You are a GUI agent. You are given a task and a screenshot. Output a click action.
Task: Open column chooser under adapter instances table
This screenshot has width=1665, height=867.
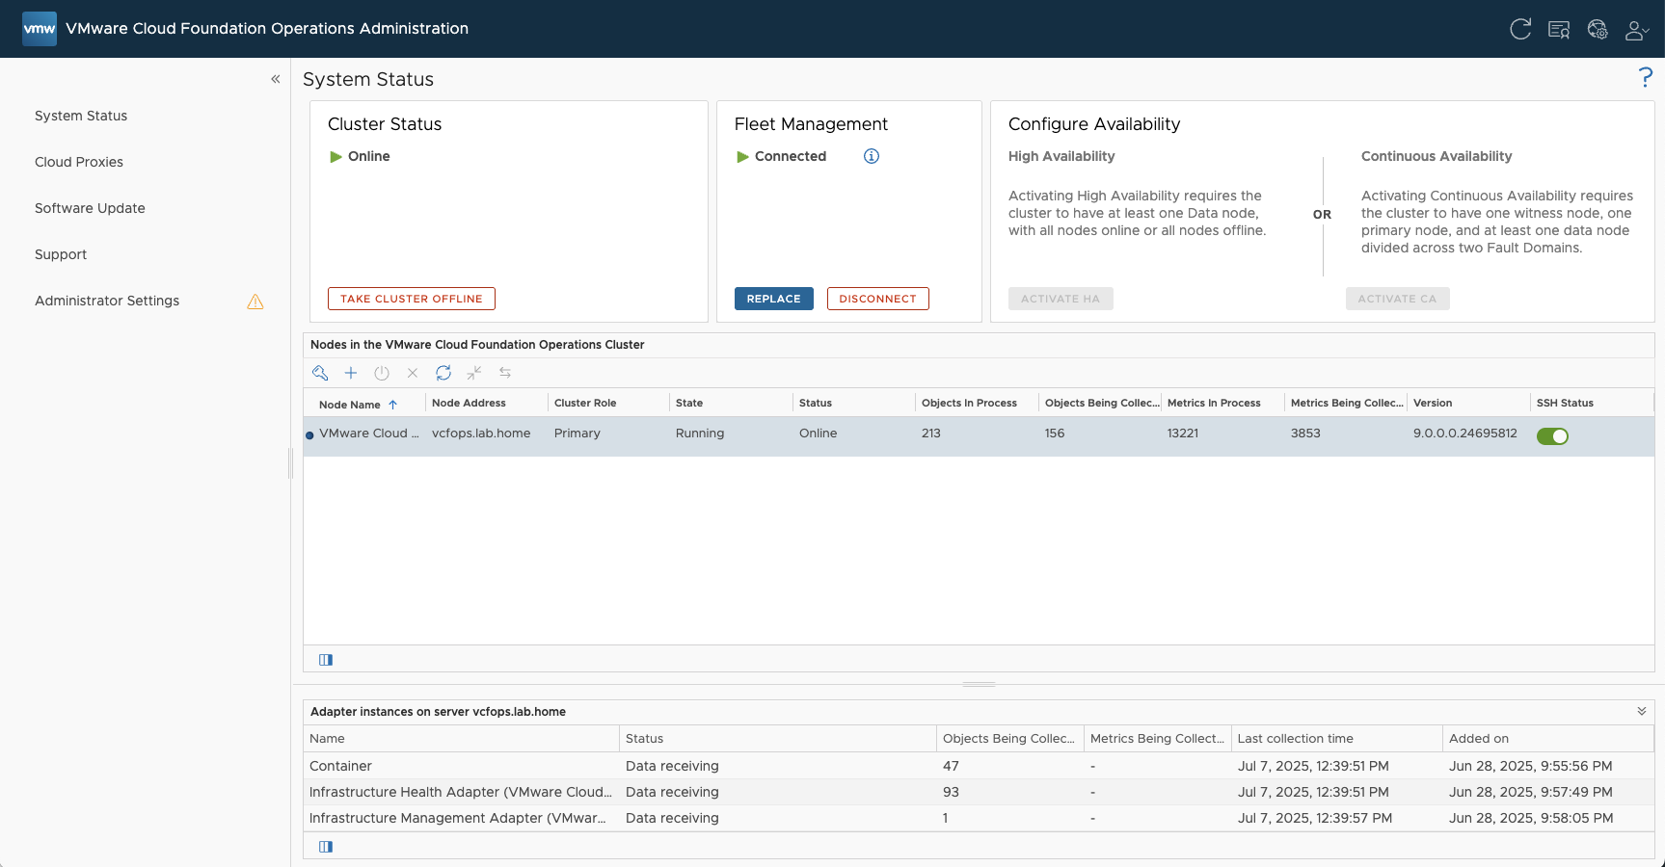click(x=326, y=847)
